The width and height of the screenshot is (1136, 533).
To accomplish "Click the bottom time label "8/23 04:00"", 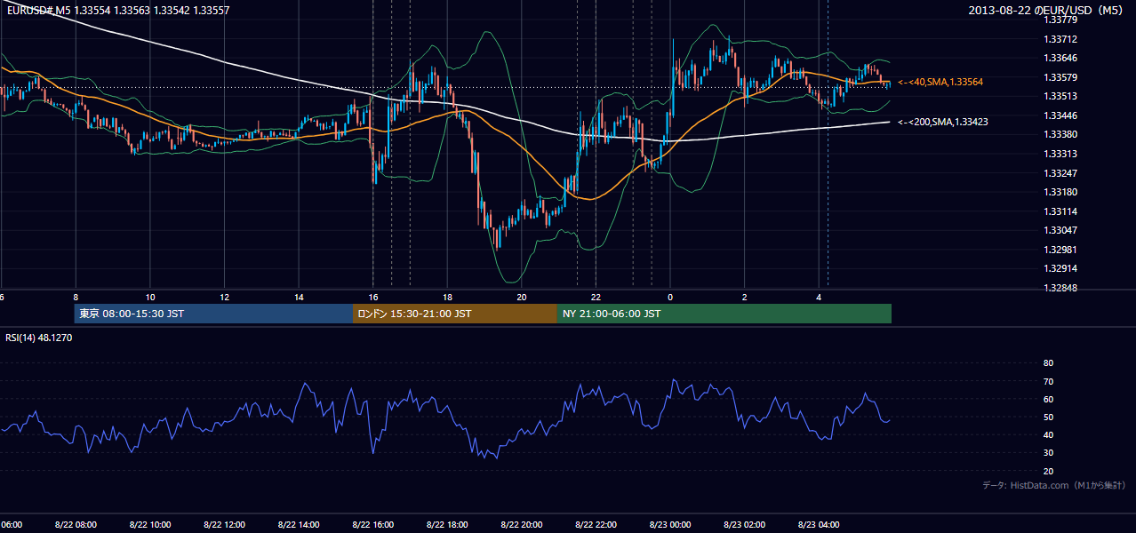I will [x=819, y=525].
